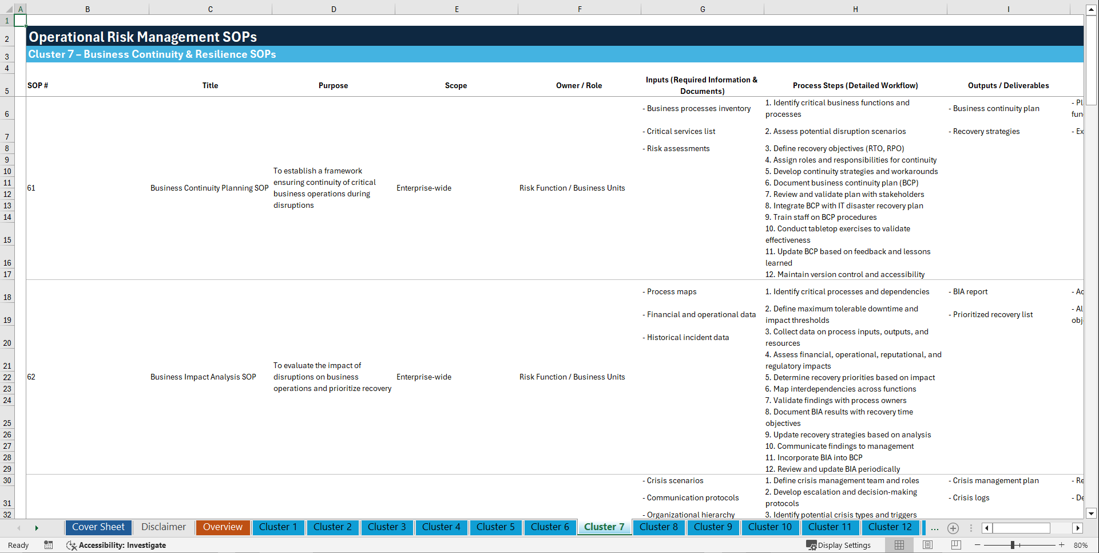Image resolution: width=1099 pixels, height=553 pixels.
Task: Switch to Normal view in status bar
Action: 898,545
